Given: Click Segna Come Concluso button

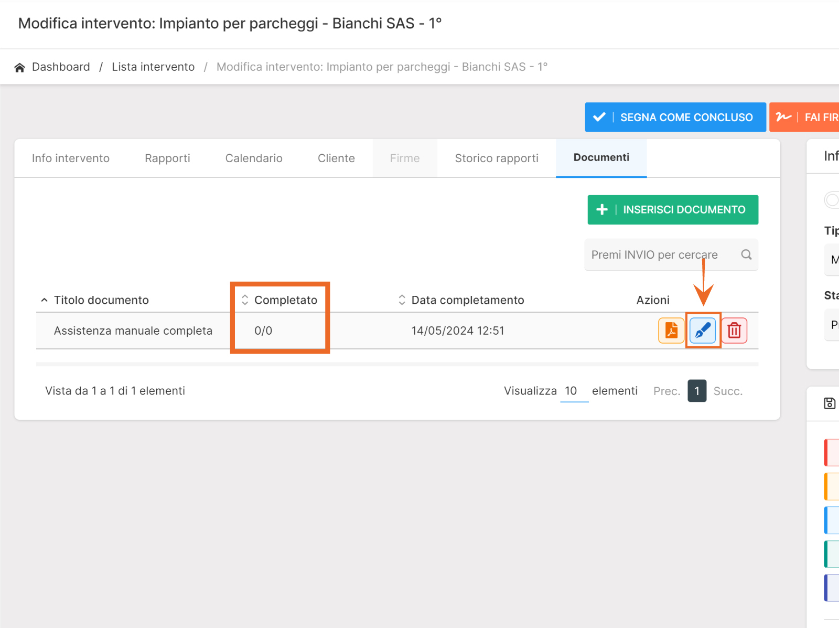Looking at the screenshot, I should click(x=675, y=117).
